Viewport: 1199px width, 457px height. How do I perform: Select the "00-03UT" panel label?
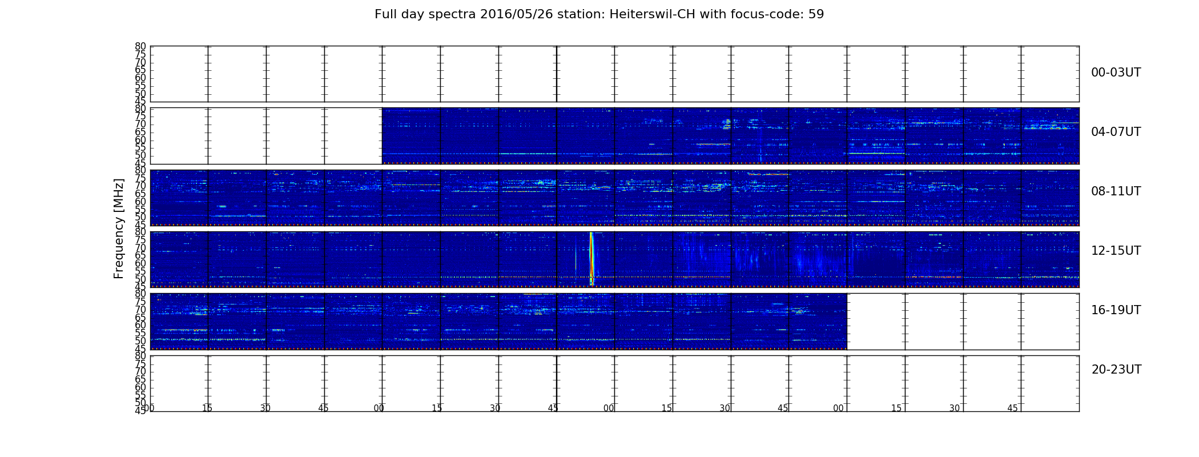[1116, 73]
